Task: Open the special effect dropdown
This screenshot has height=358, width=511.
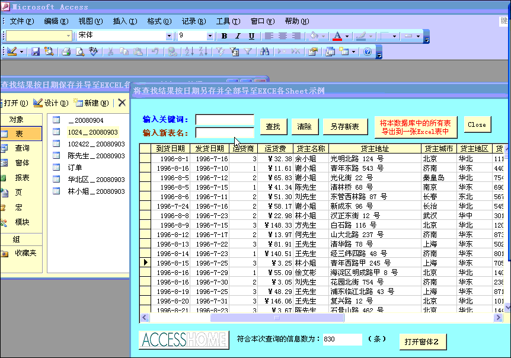Action: pos(418,36)
